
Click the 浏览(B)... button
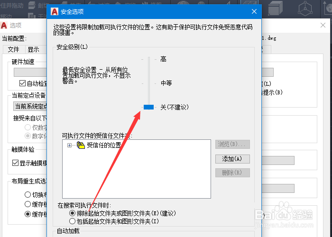(x=232, y=144)
